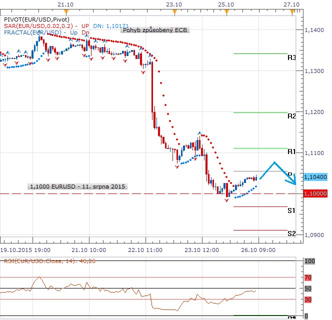Click the S2 pivot support label
Viewport: 332px width, 320px height.
(291, 233)
